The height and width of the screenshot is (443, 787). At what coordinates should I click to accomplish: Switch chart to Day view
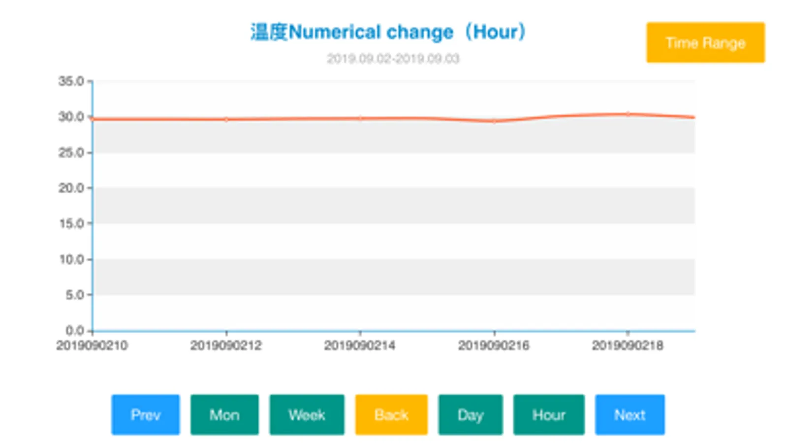click(471, 414)
